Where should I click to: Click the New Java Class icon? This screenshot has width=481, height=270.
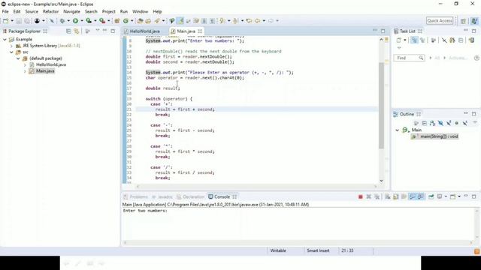(x=126, y=21)
